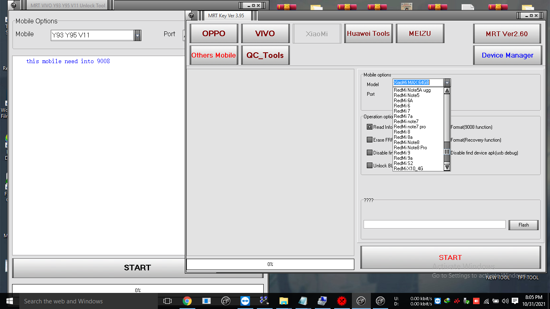This screenshot has height=309, width=550.
Task: Open QC_Tools section
Action: pos(265,55)
